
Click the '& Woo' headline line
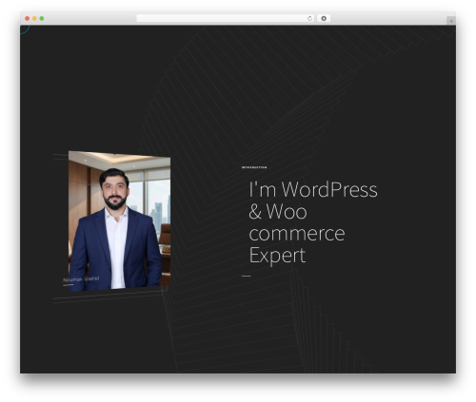tap(278, 211)
